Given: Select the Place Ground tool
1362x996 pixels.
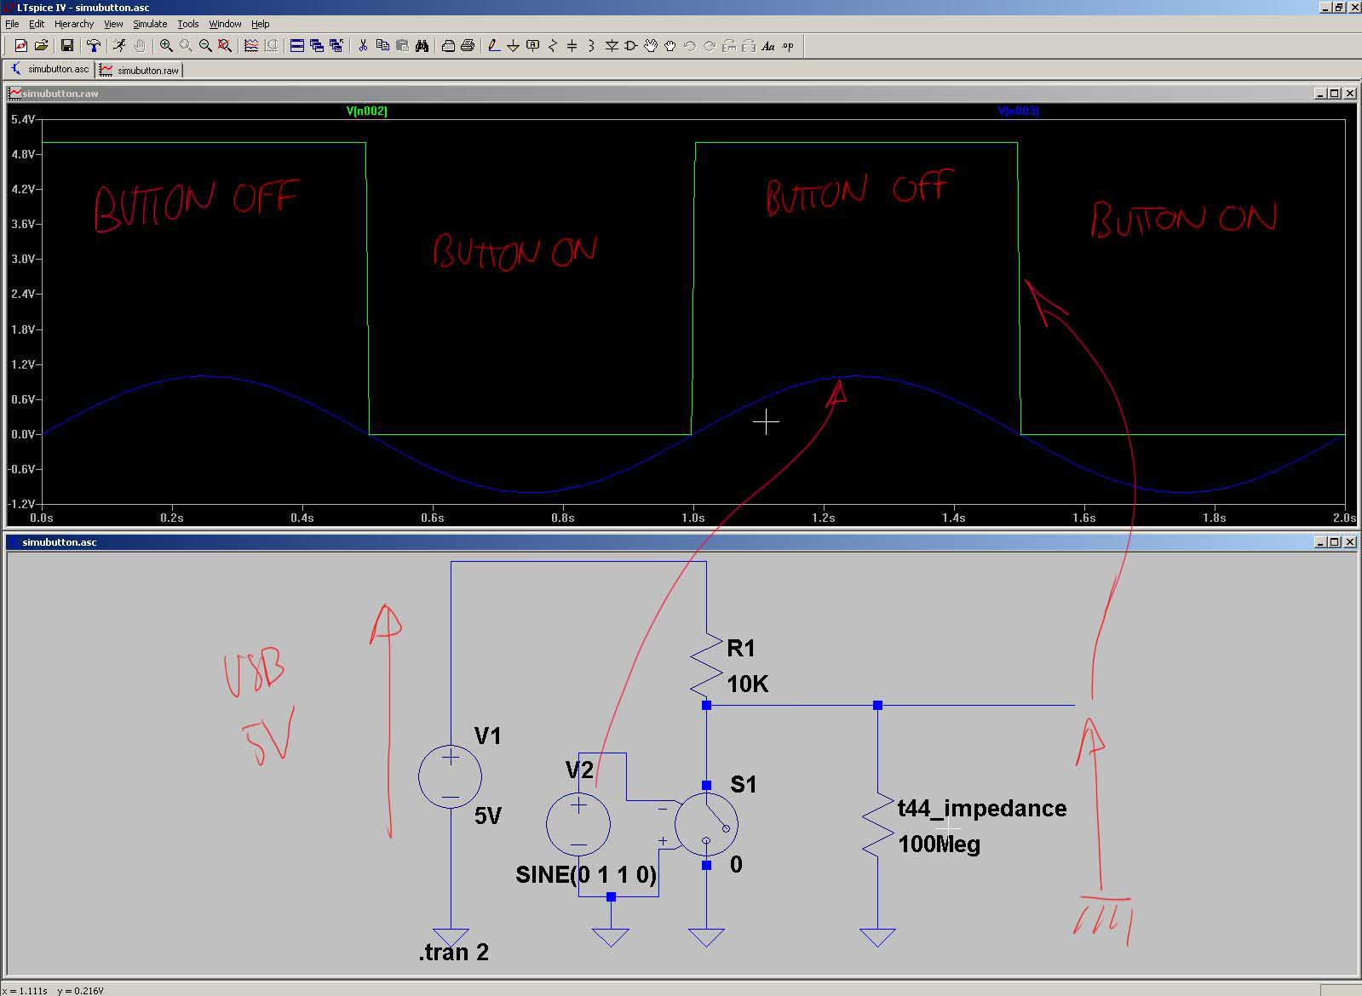Looking at the screenshot, I should point(514,46).
